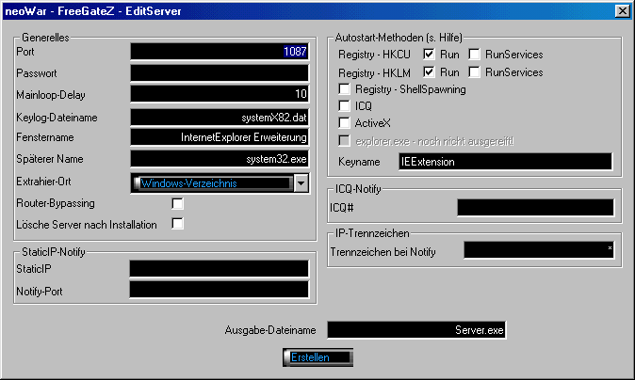
Task: Click the Port input field
Action: click(x=219, y=51)
